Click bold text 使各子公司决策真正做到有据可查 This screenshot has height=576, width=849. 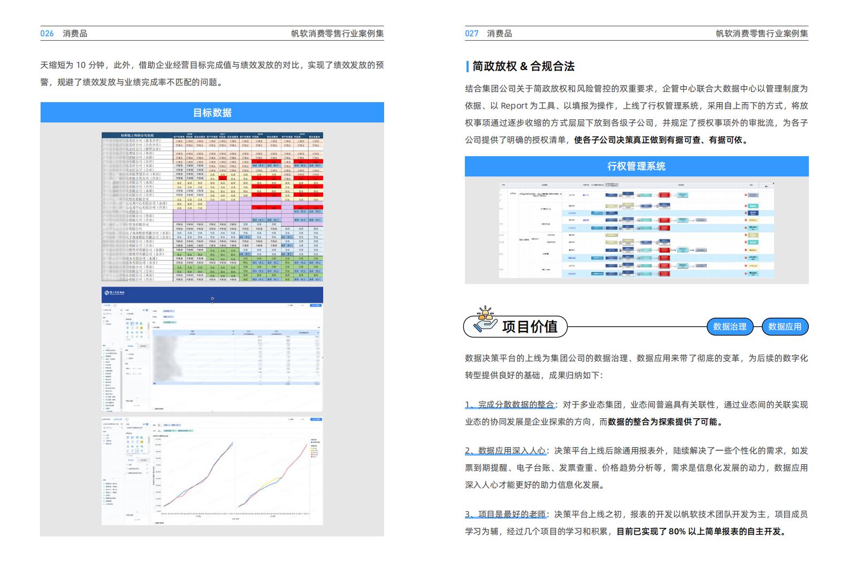[x=637, y=140]
